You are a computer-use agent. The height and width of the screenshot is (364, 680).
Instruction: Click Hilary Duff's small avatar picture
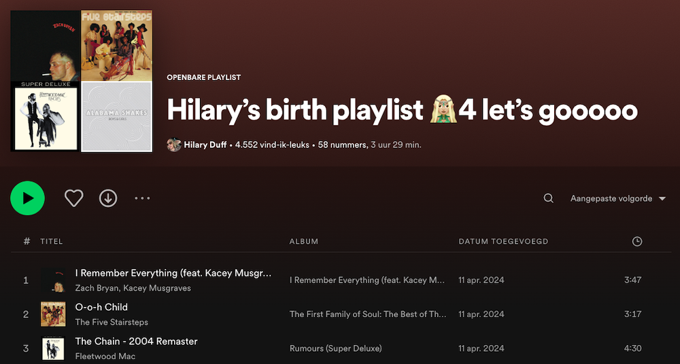click(x=174, y=145)
